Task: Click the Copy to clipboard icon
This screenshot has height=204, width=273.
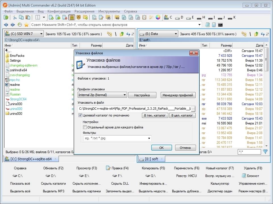Action: 21,17
